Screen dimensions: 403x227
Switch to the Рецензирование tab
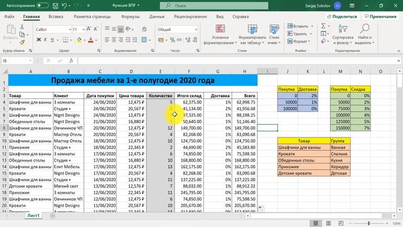[x=190, y=16]
